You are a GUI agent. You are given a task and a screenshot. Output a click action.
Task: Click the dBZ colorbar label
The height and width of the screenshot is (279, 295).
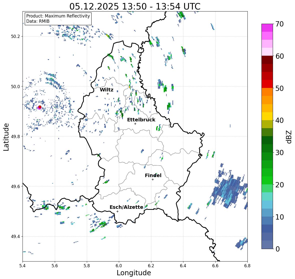(289, 137)
